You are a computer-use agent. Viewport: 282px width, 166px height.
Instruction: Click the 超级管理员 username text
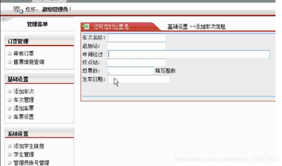(55, 9)
